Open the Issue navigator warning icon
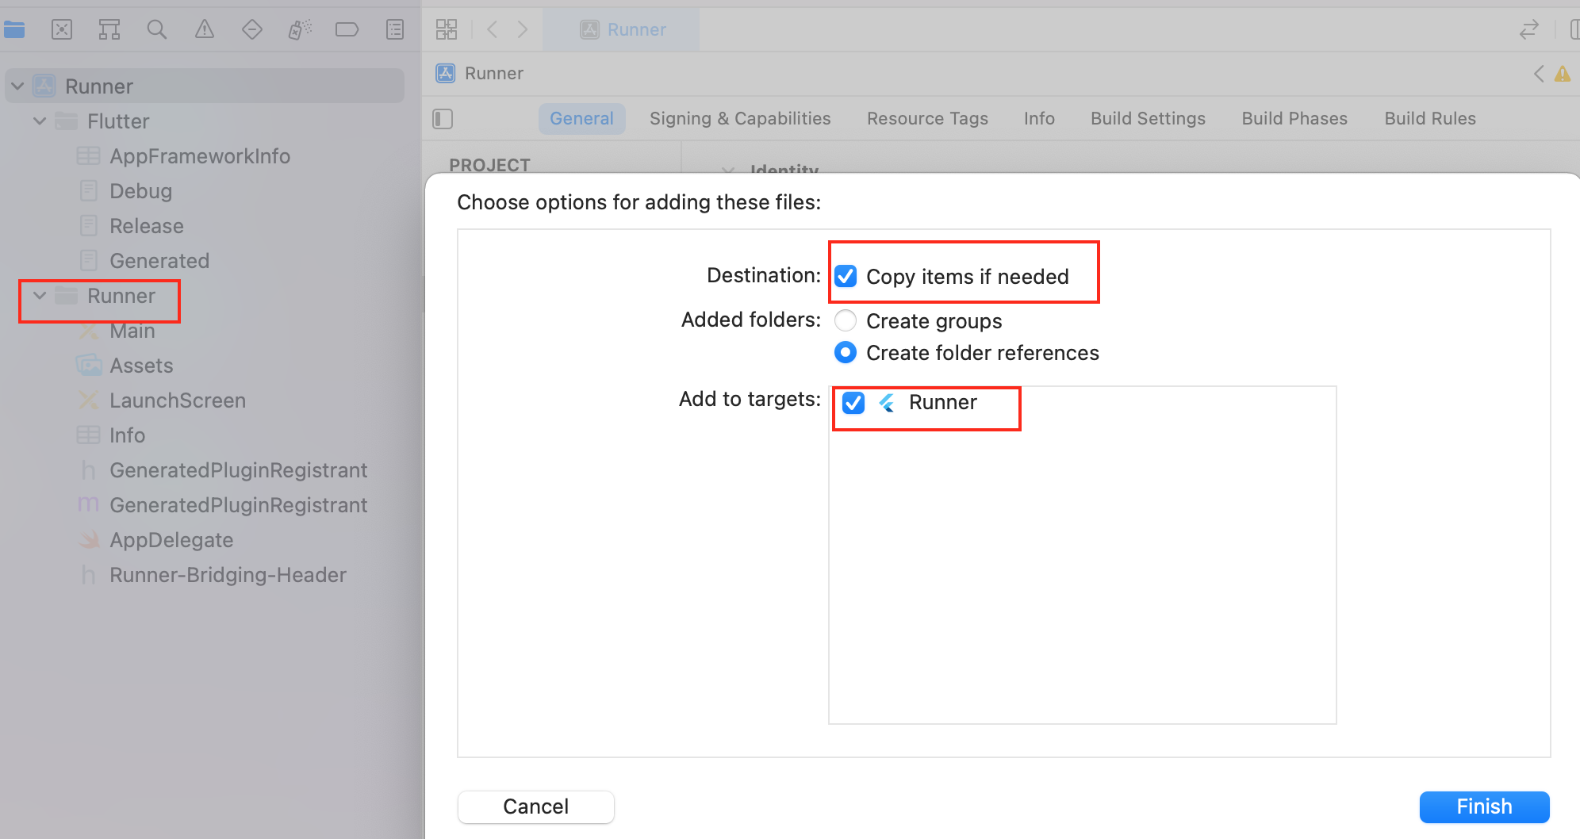Image resolution: width=1580 pixels, height=839 pixels. [205, 30]
